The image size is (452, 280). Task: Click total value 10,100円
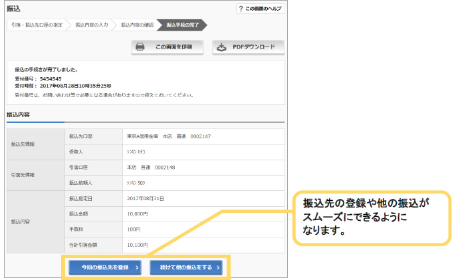(138, 245)
